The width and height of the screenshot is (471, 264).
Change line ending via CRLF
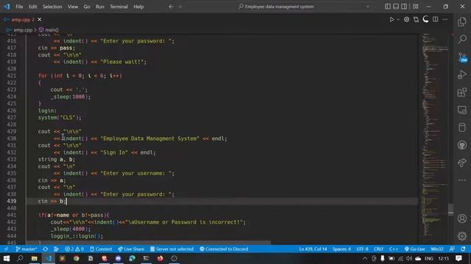(378, 249)
